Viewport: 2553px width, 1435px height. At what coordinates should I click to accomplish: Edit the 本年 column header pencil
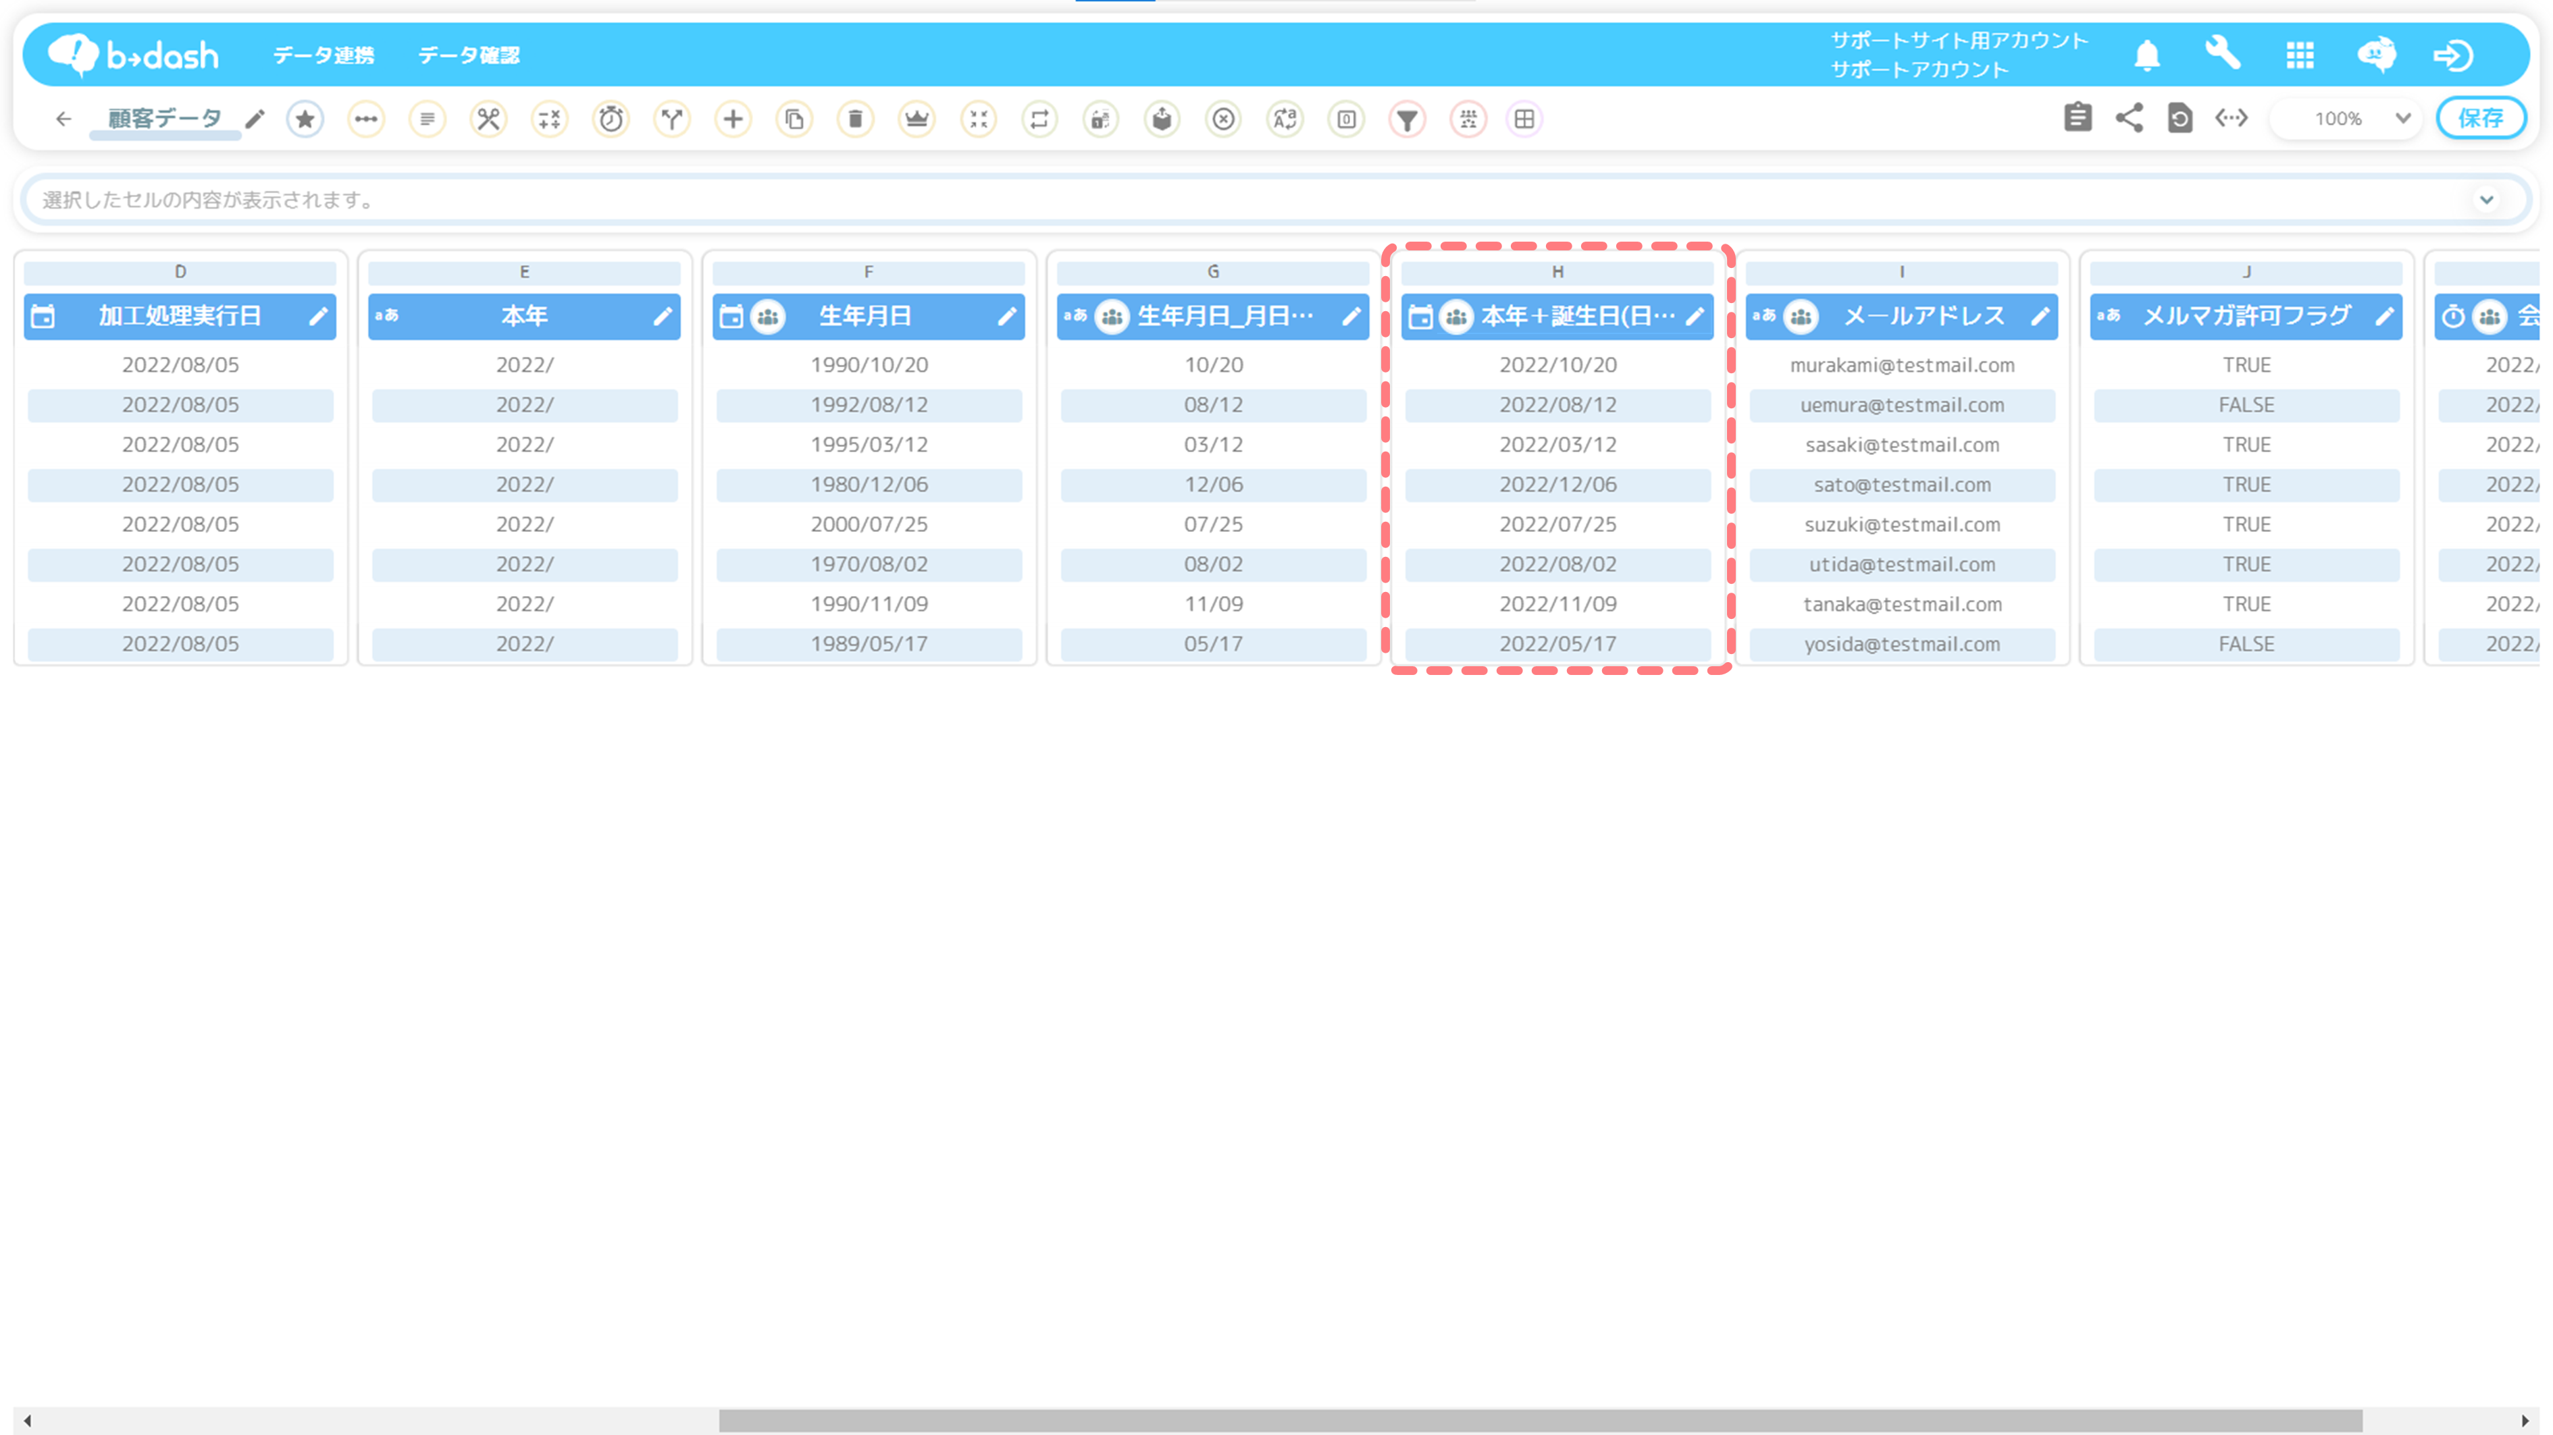(x=663, y=316)
